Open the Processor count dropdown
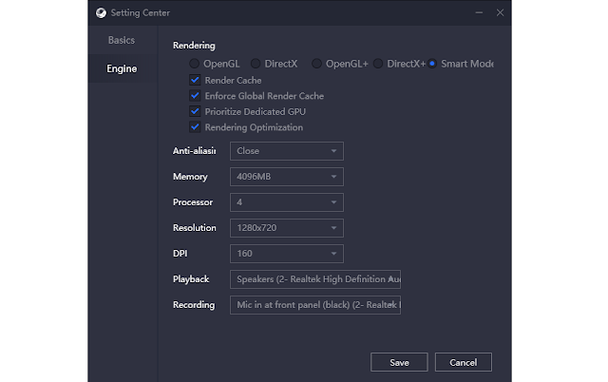This screenshot has width=608, height=382. click(x=286, y=202)
